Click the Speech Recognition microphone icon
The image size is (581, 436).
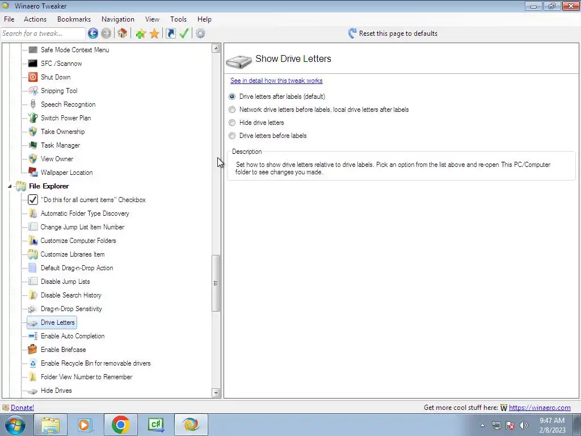click(x=33, y=104)
